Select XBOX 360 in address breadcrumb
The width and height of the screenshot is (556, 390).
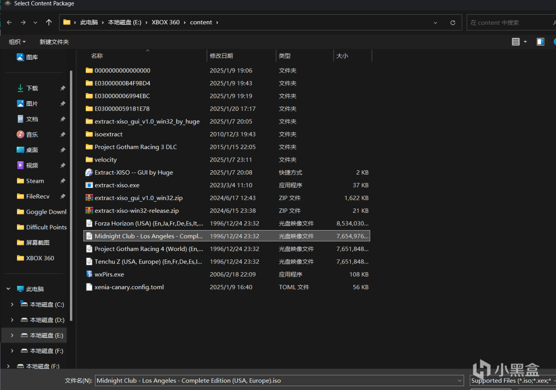165,22
